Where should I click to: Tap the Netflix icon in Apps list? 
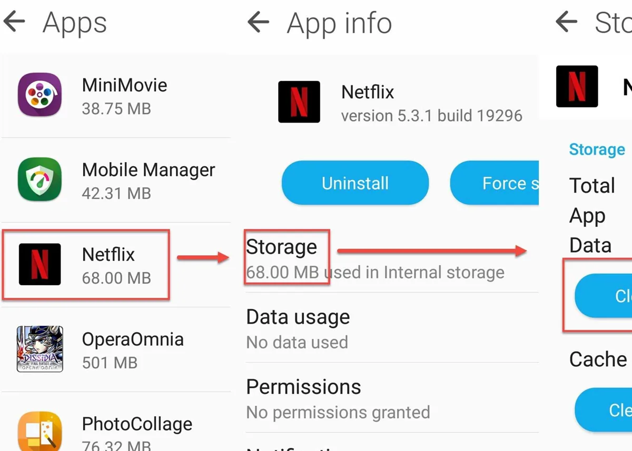click(39, 264)
